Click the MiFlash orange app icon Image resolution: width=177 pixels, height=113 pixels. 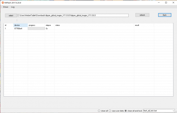(x=3, y=3)
